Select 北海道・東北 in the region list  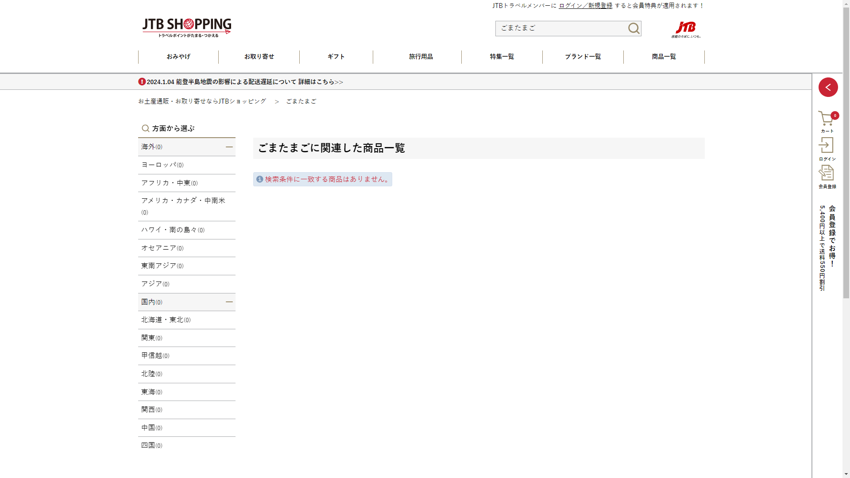(166, 320)
